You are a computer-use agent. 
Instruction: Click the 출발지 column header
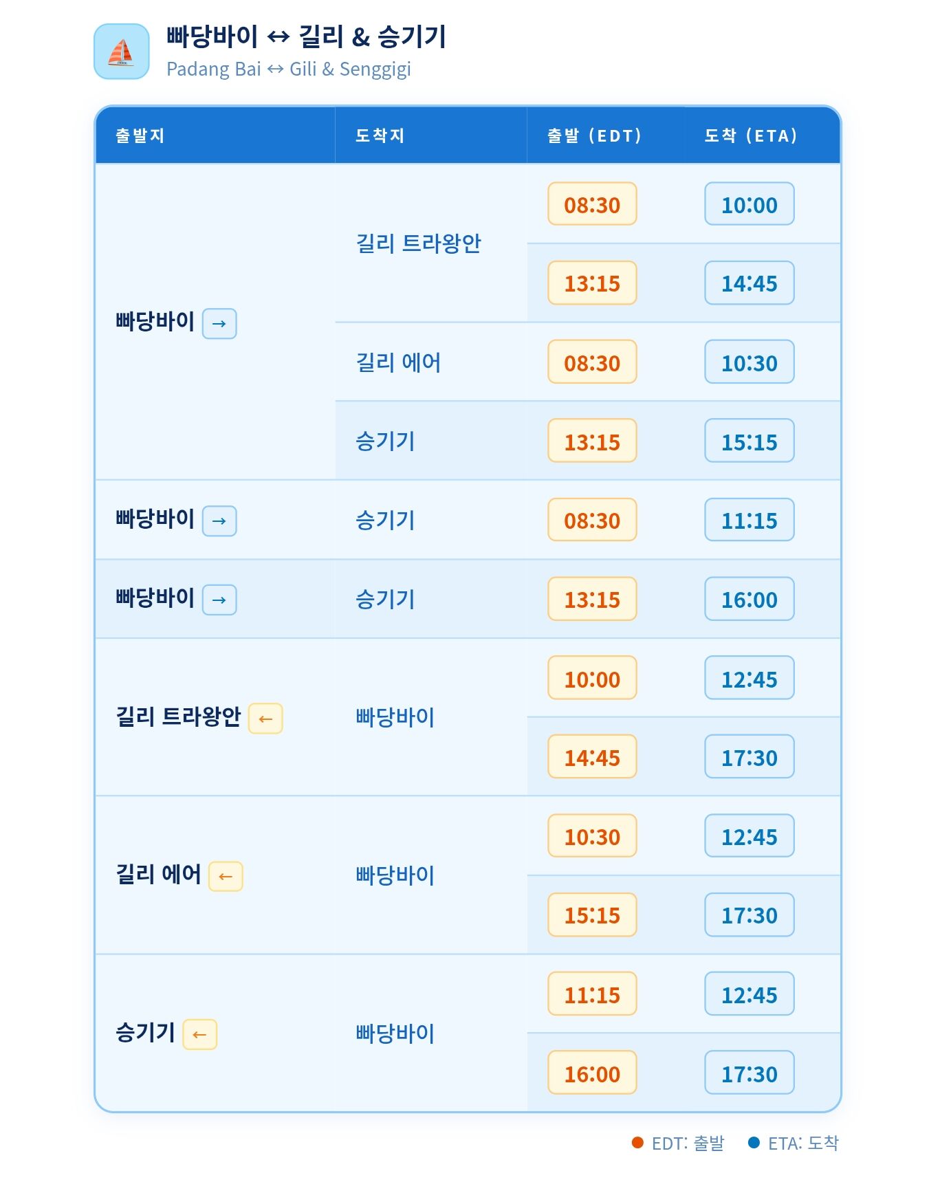[x=140, y=135]
